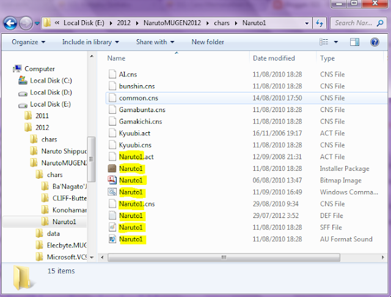Expand the arrow after chars in address bar
This screenshot has width=391, height=297.
coord(236,23)
